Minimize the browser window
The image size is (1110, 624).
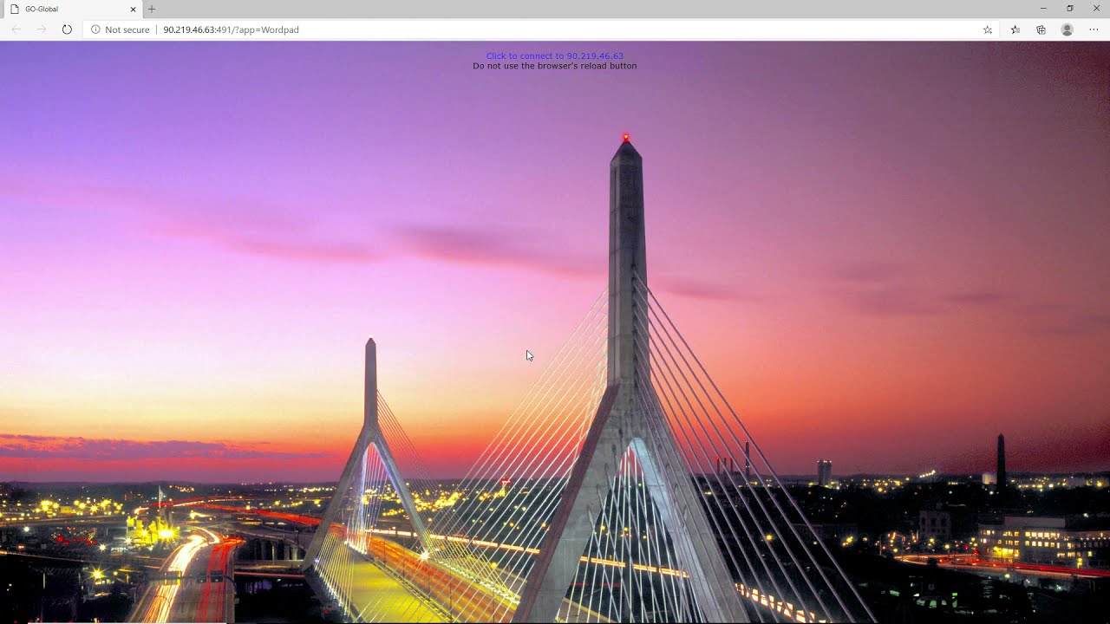click(1042, 9)
